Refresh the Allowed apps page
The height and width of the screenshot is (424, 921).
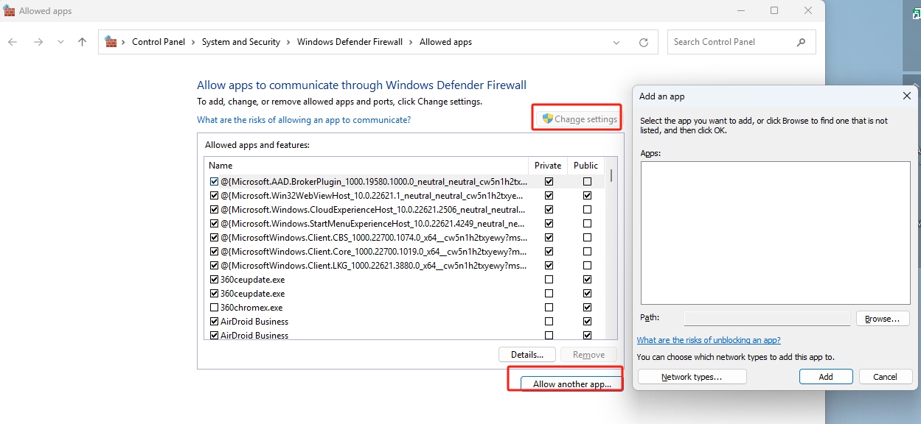pos(644,43)
